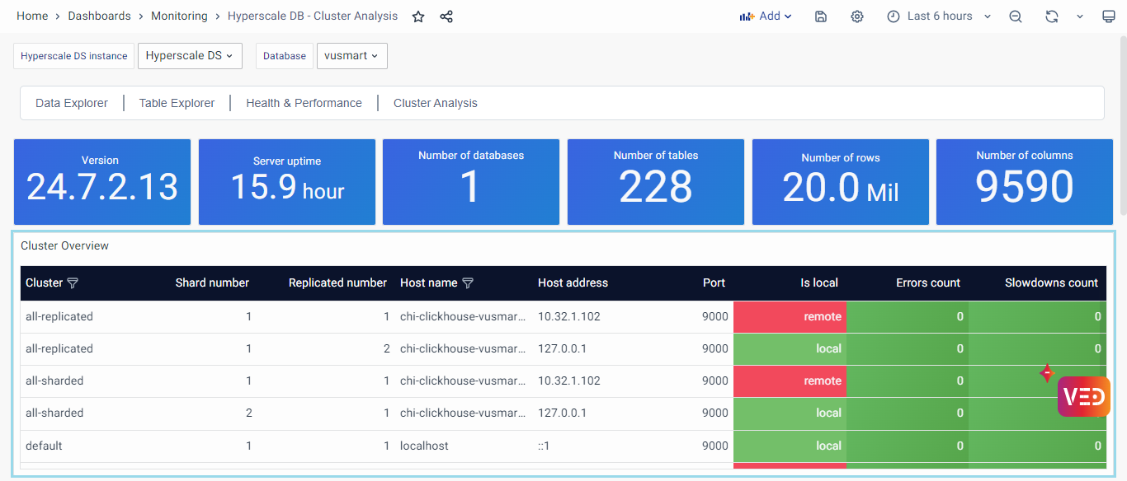Navigate to Dashboards breadcrumb
The image size is (1127, 481).
[99, 16]
